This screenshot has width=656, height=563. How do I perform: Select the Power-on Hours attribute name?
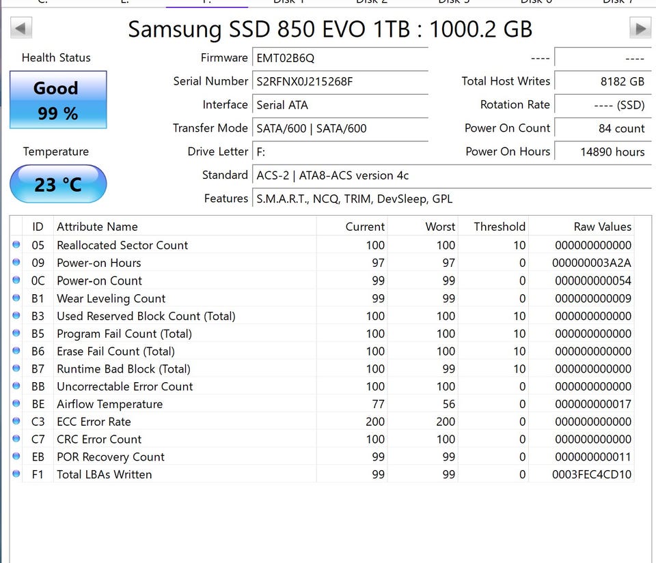click(x=98, y=263)
